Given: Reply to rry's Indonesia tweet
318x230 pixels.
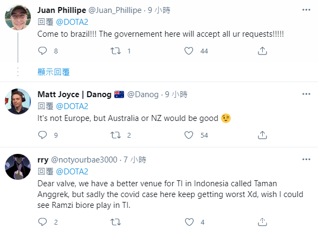Looking at the screenshot, I should 42,222.
